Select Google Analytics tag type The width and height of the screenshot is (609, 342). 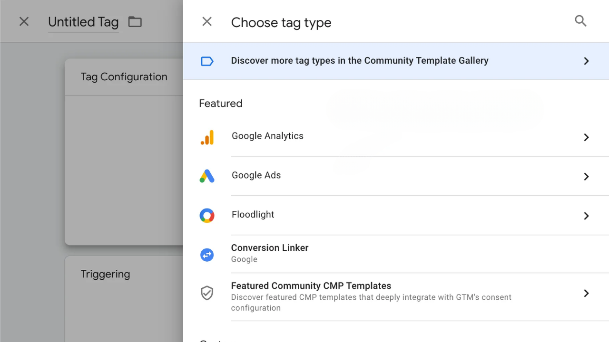(x=396, y=137)
